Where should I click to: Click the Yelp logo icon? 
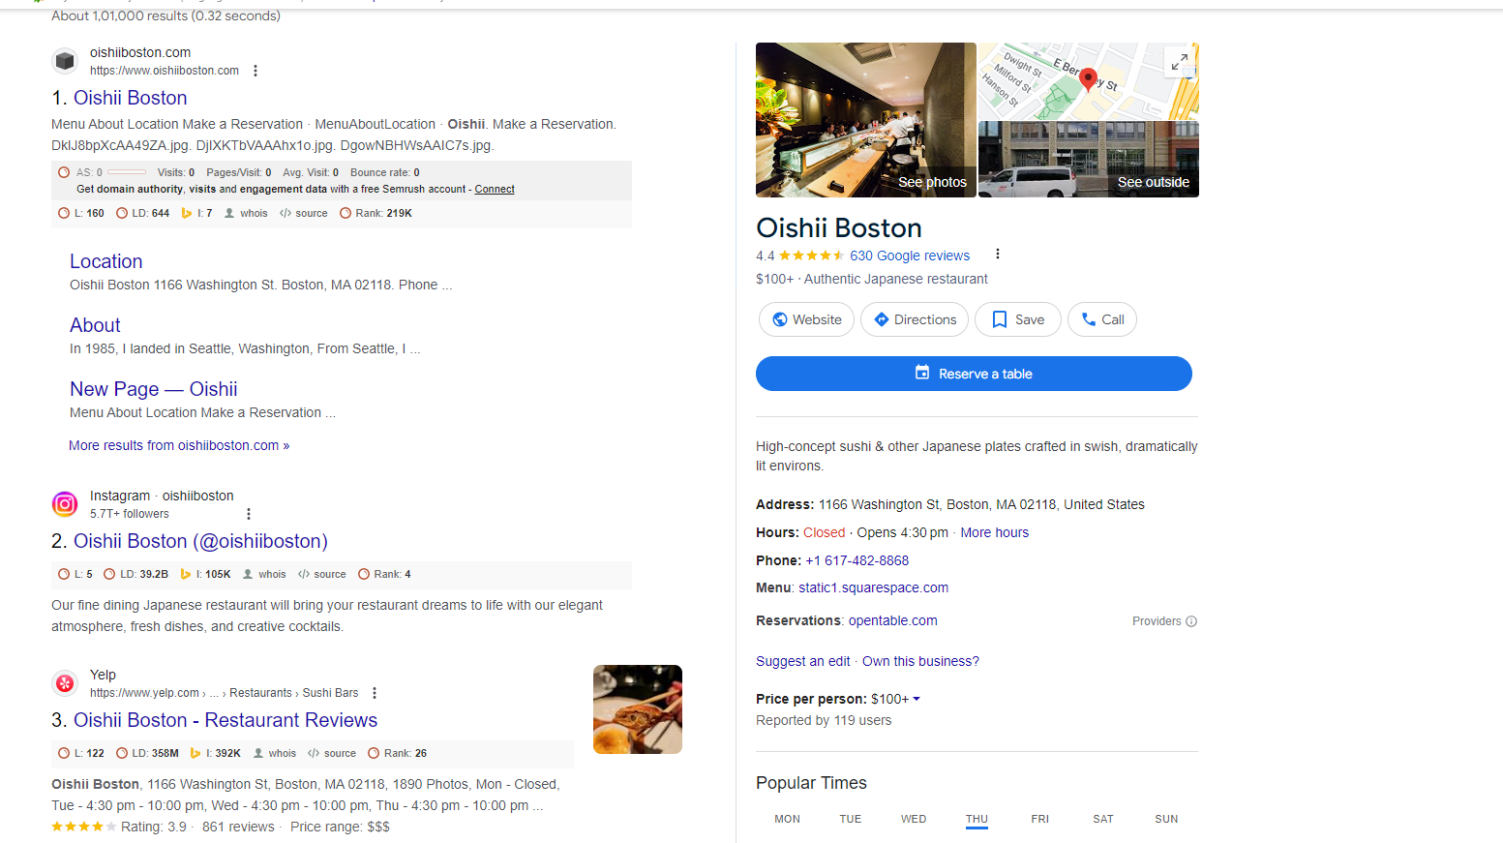pyautogui.click(x=65, y=683)
